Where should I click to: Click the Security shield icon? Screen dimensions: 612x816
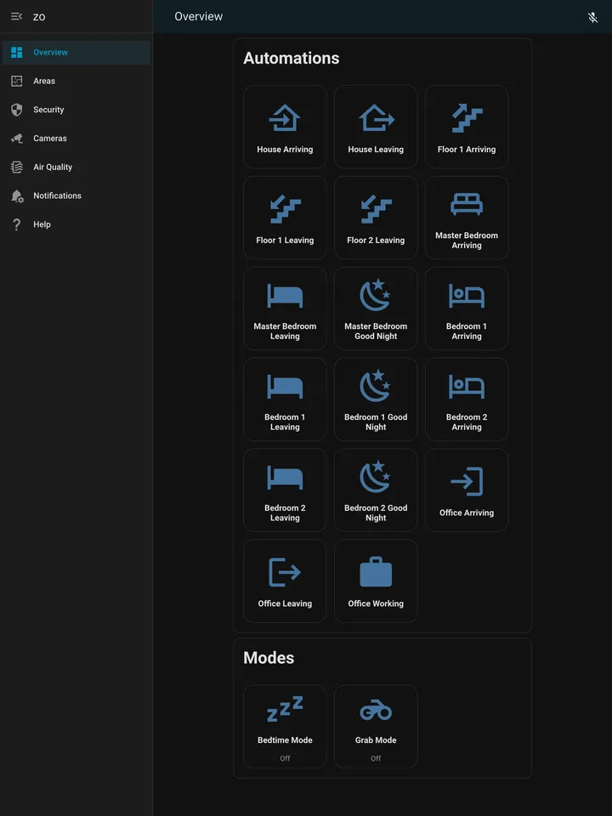(x=17, y=110)
